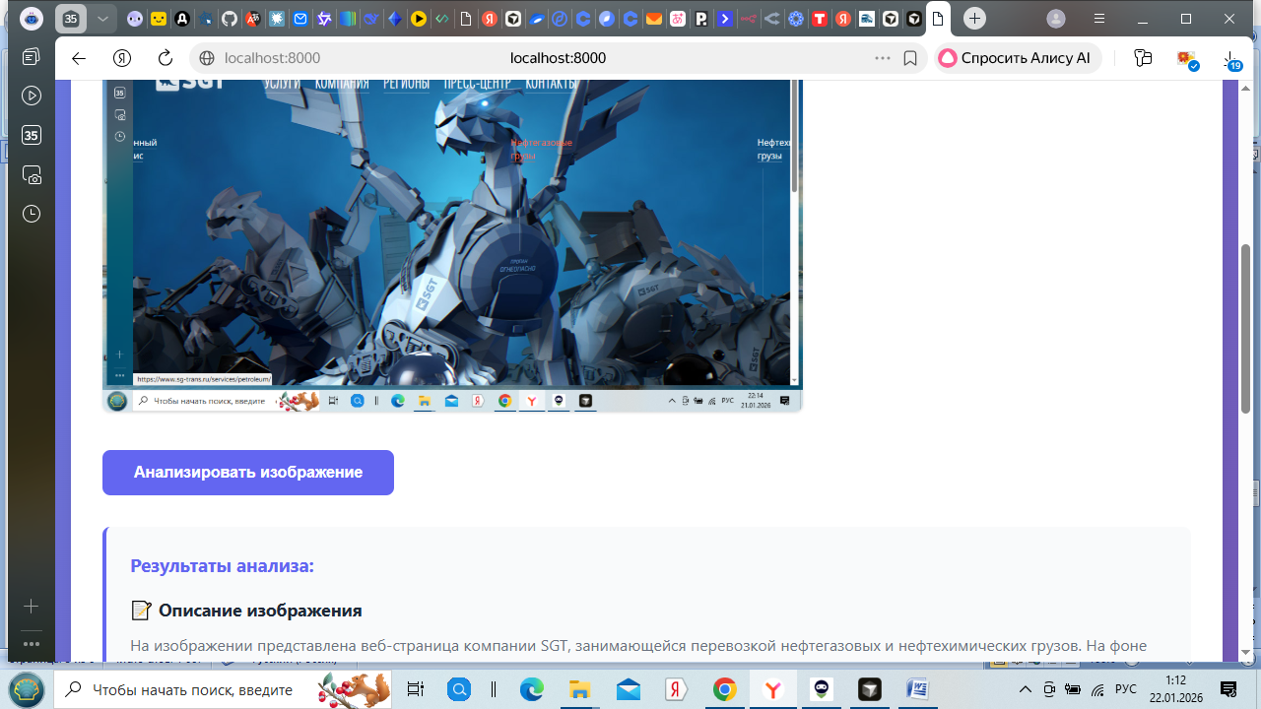Viewport: 1261px width, 709px height.
Task: Open the browser hamburger main menu
Action: [1101, 19]
